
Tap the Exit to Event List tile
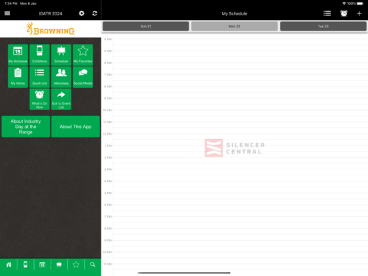pos(61,99)
